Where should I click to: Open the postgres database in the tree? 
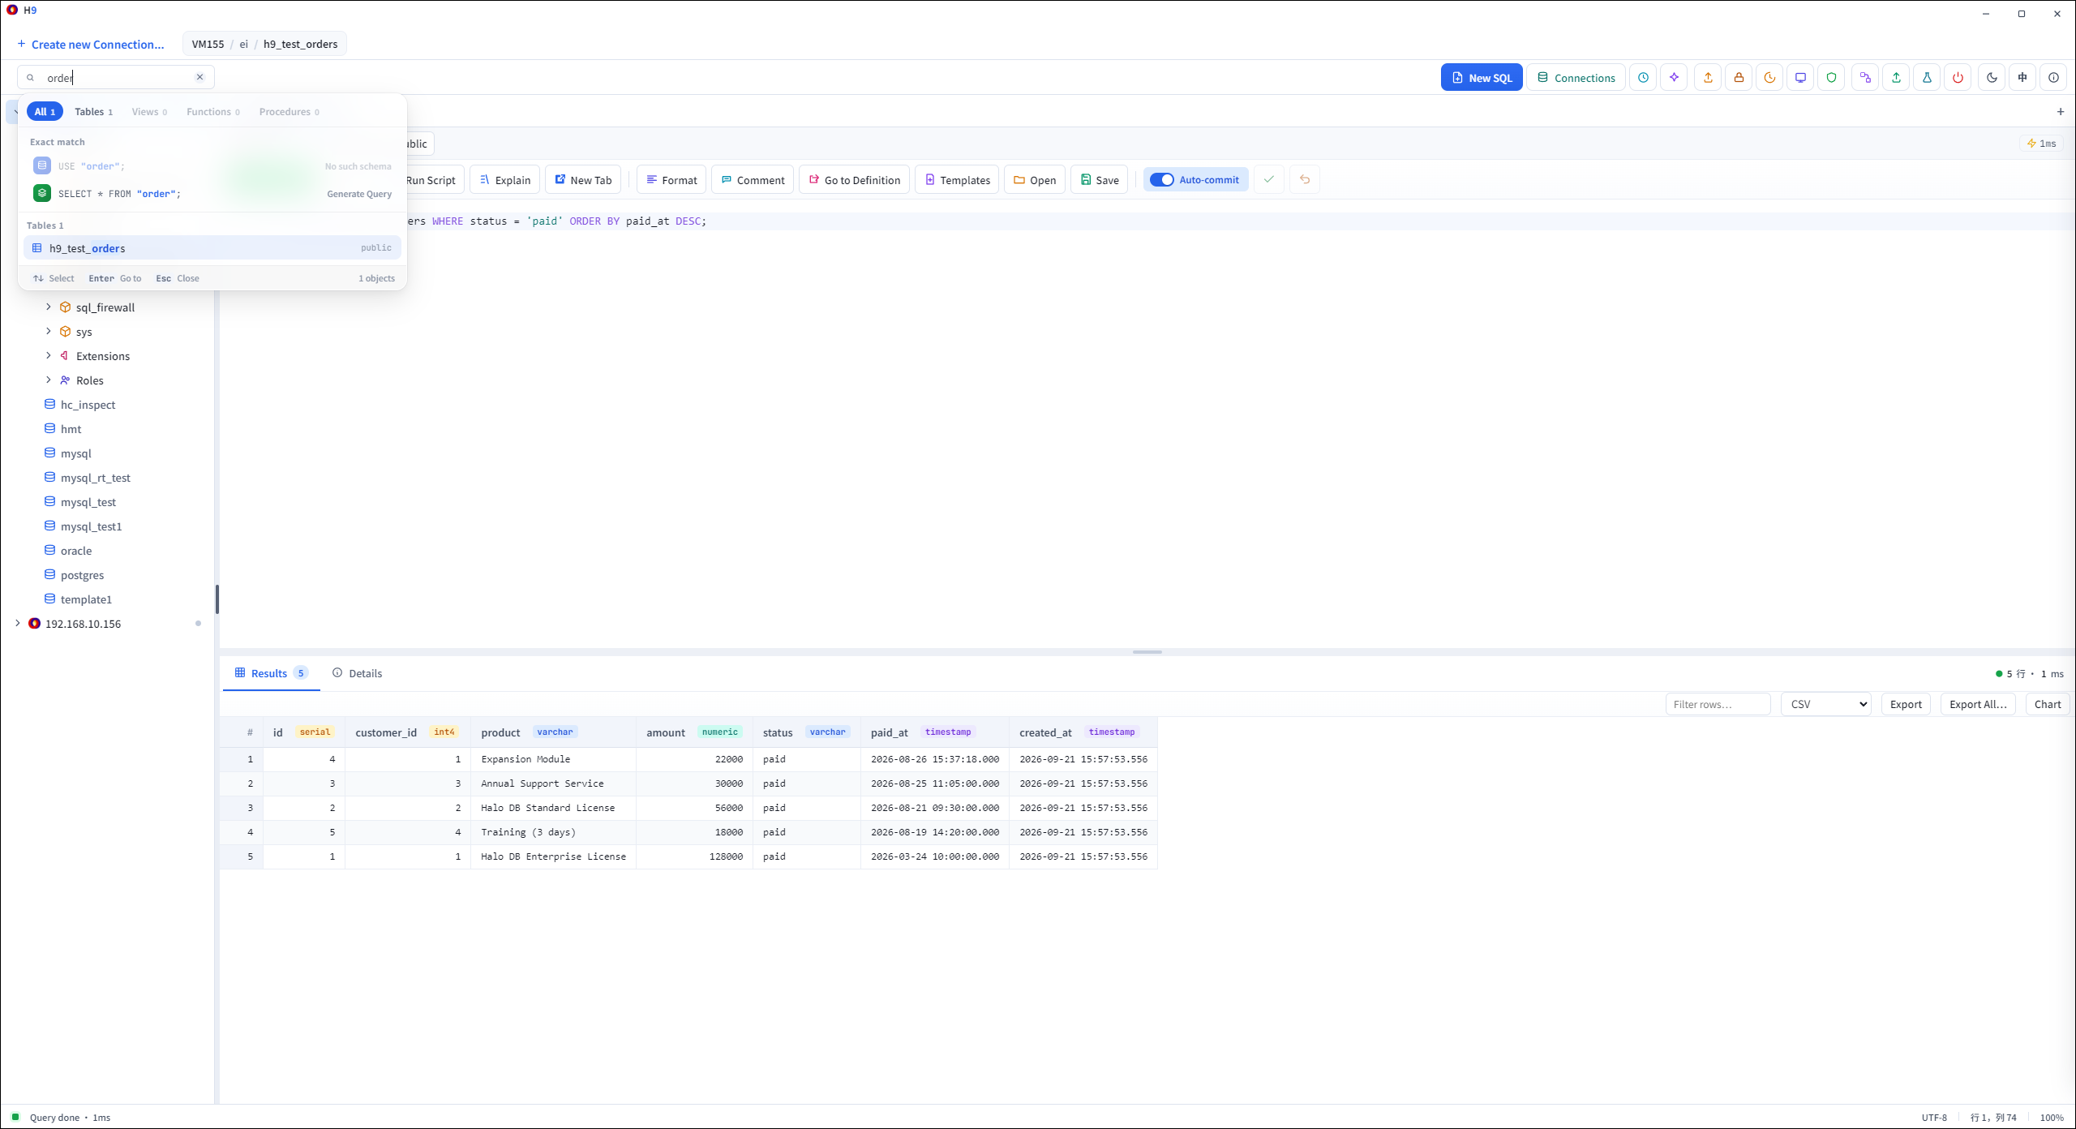coord(82,575)
